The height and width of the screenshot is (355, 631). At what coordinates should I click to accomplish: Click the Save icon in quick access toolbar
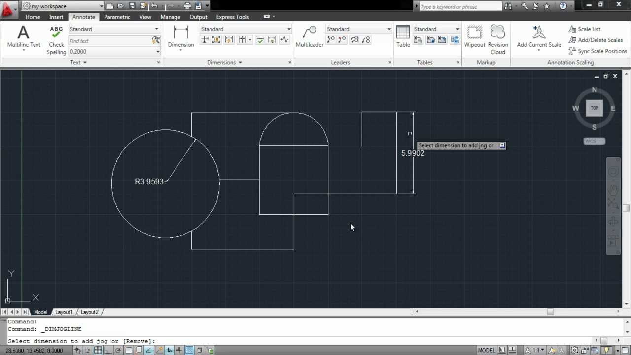(x=132, y=6)
